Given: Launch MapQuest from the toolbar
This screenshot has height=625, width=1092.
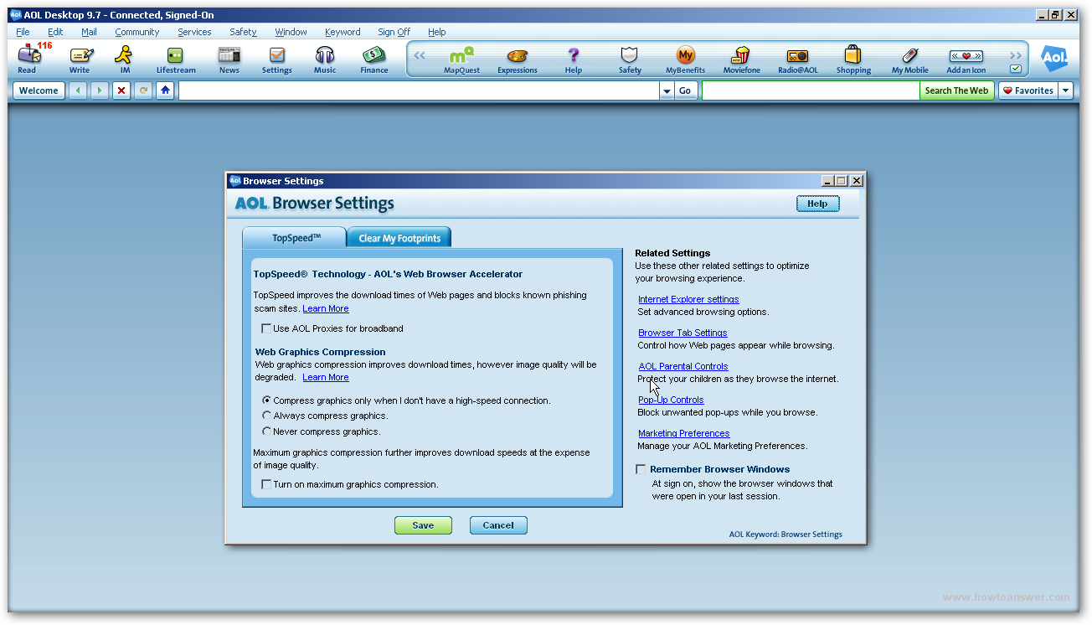Looking at the screenshot, I should pyautogui.click(x=461, y=59).
